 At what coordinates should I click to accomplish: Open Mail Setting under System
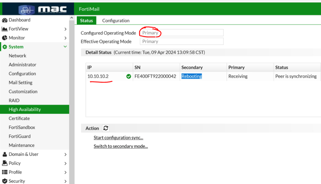click(x=21, y=82)
